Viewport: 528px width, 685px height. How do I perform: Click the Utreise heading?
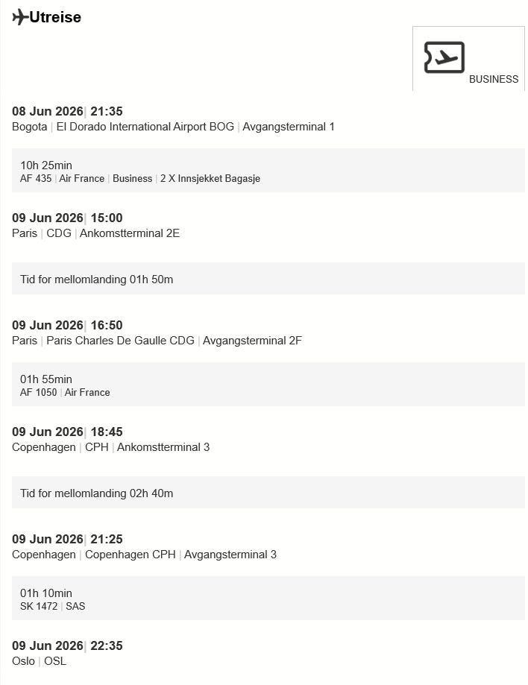pyautogui.click(x=55, y=17)
